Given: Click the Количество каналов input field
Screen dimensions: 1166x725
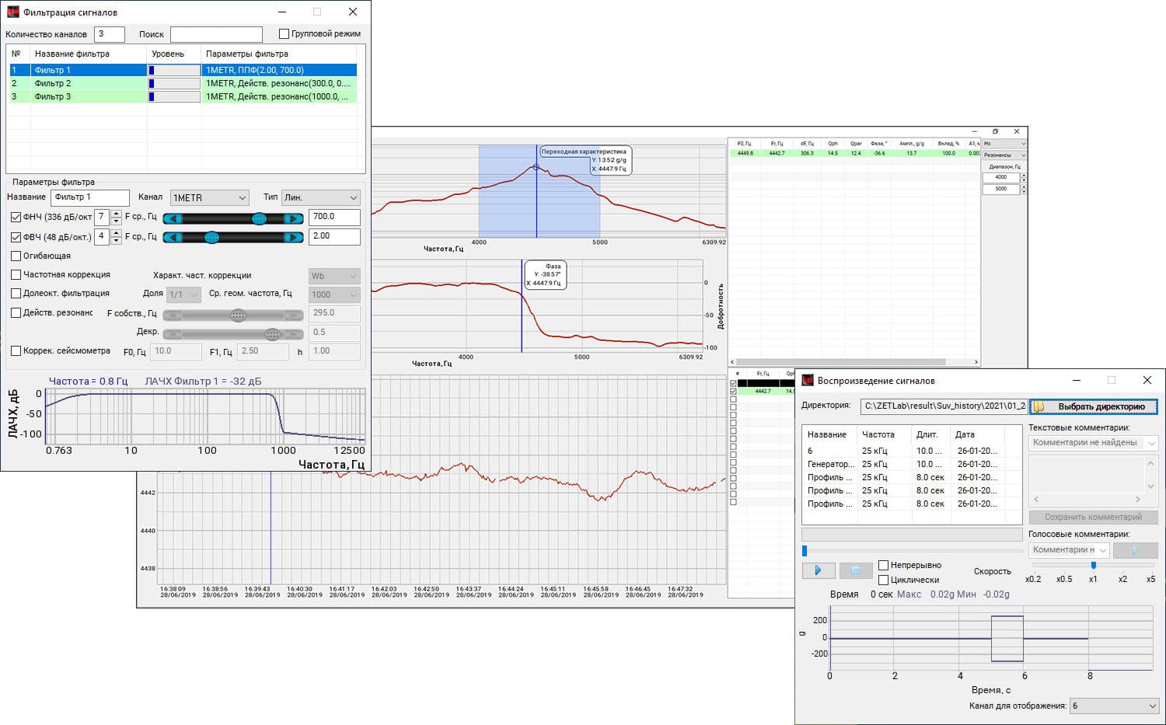Looking at the screenshot, I should [x=110, y=34].
